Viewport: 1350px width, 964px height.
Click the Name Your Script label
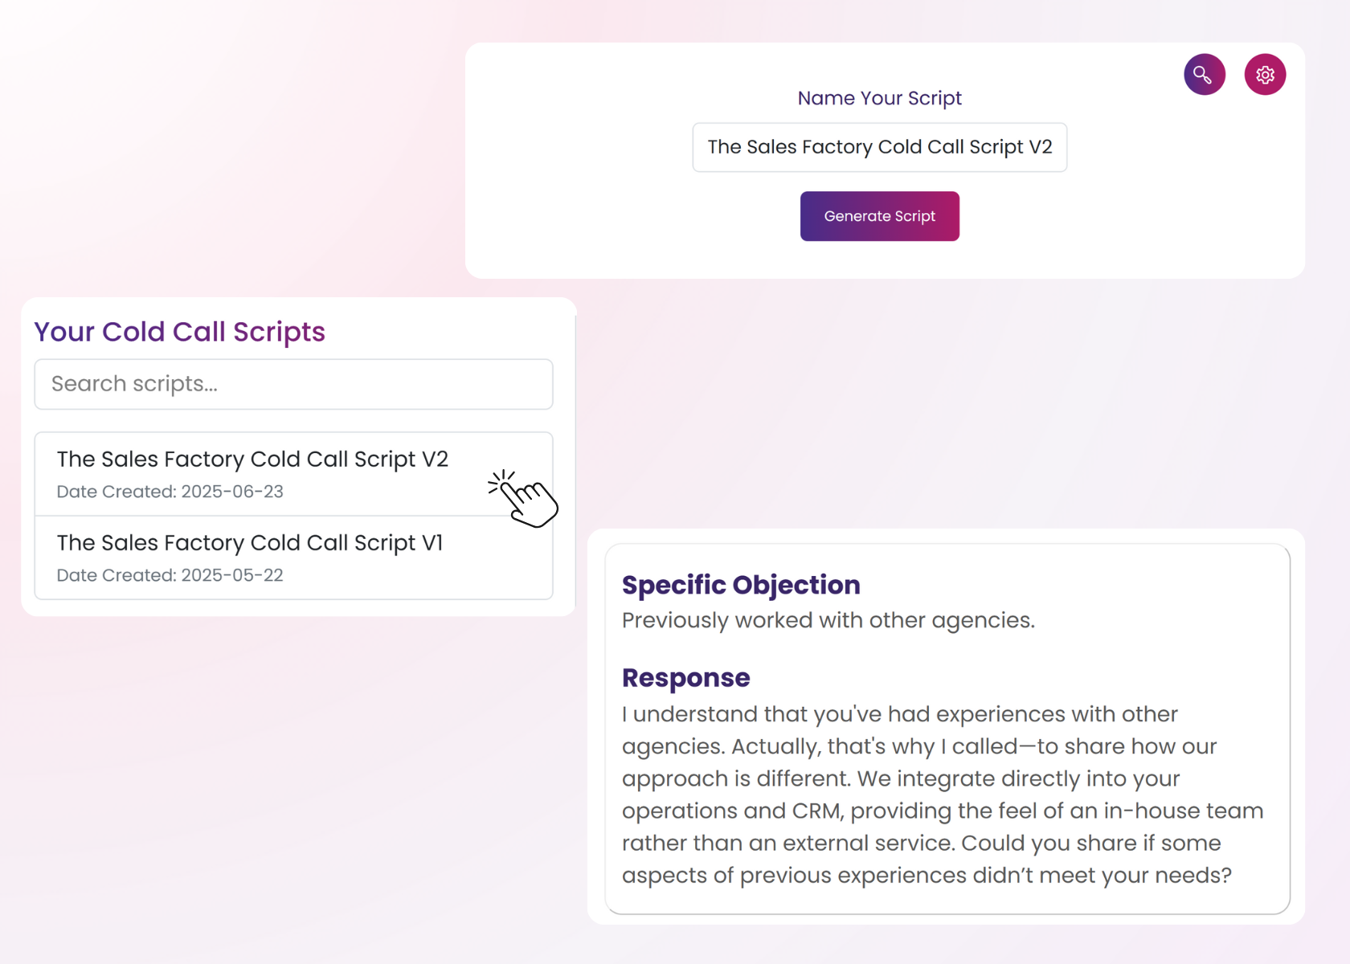879,98
